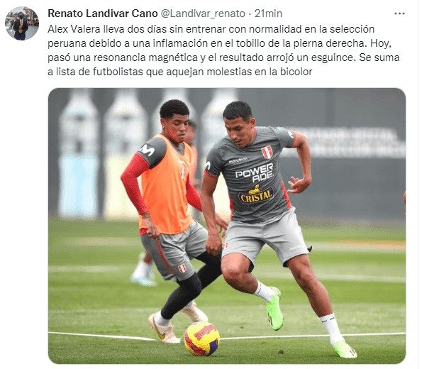Click the yellow soccer ball in the photo
422x369 pixels.
pyautogui.click(x=201, y=338)
